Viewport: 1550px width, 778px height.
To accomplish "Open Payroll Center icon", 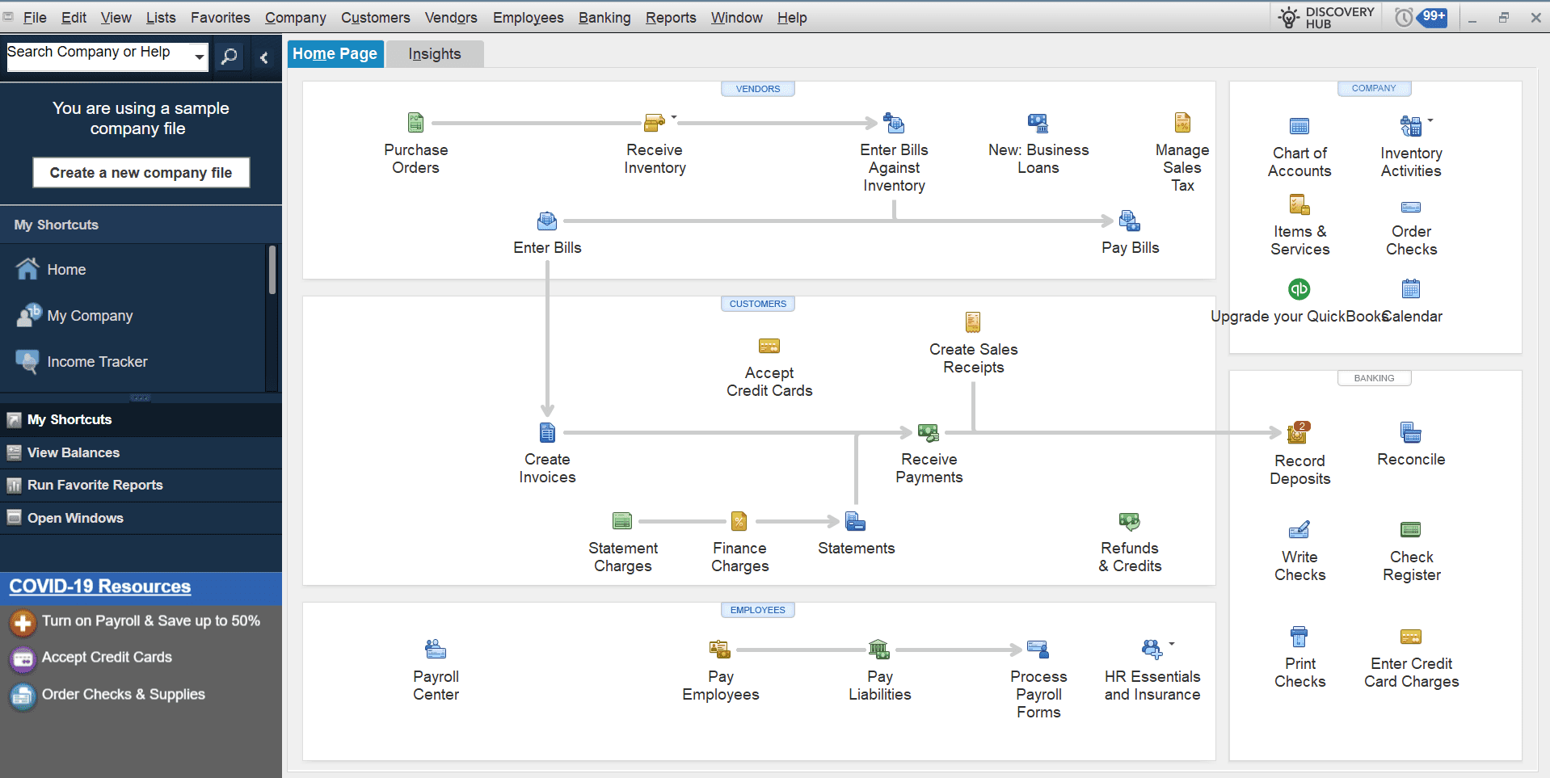I will pos(436,650).
